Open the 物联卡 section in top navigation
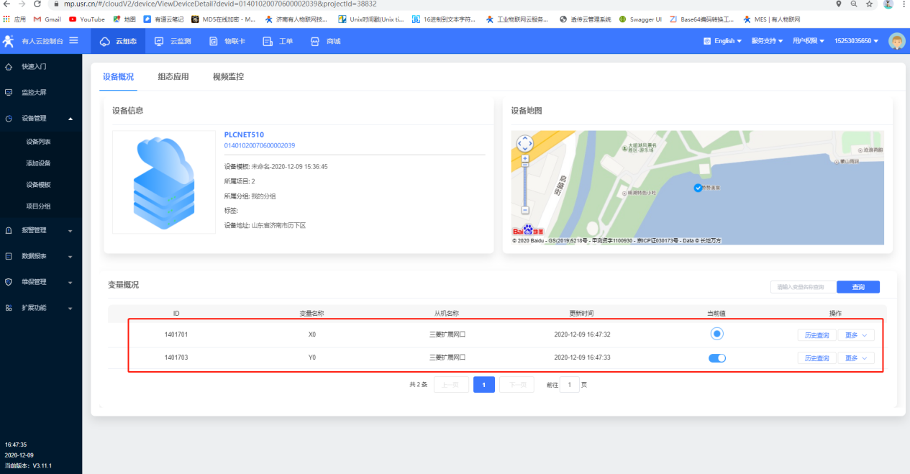910x474 pixels. click(214, 42)
